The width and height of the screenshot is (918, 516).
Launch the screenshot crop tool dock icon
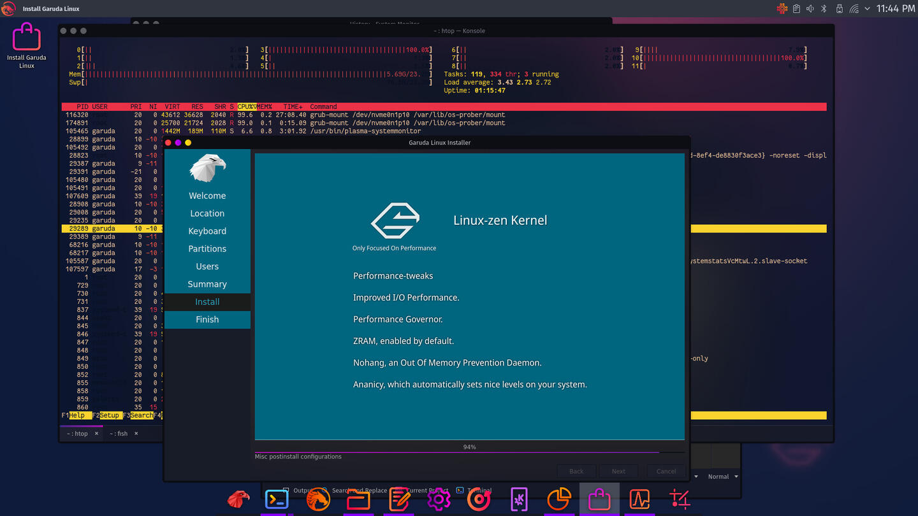[x=680, y=499]
